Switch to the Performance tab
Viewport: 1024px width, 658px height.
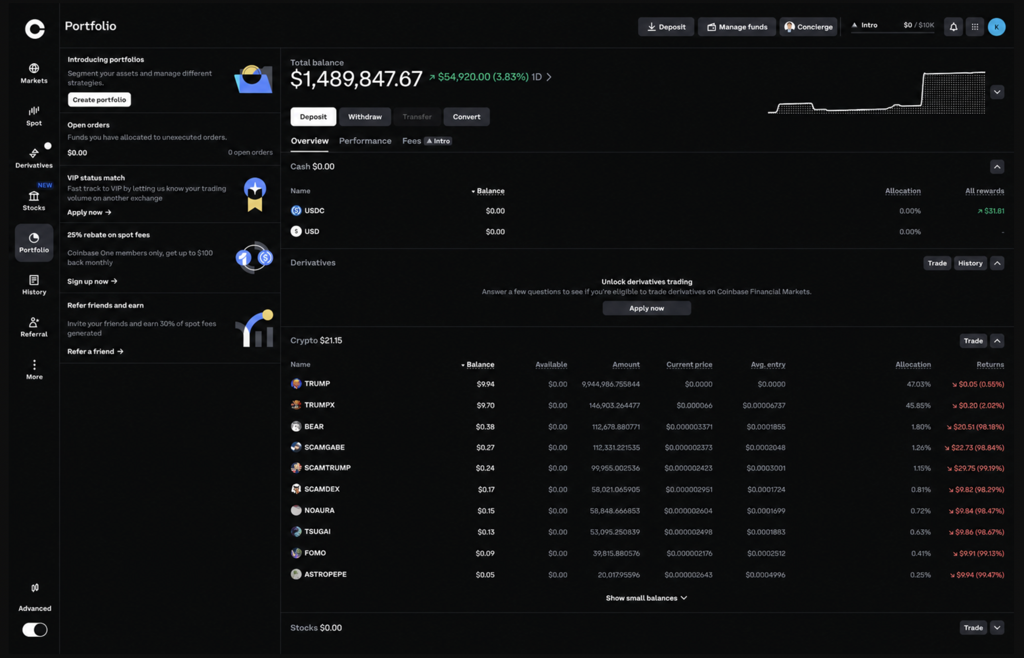pos(365,141)
